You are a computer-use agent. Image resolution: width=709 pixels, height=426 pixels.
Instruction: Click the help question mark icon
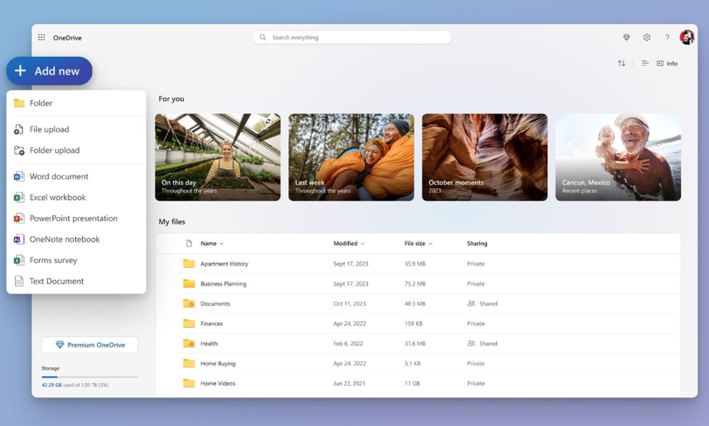pyautogui.click(x=667, y=38)
